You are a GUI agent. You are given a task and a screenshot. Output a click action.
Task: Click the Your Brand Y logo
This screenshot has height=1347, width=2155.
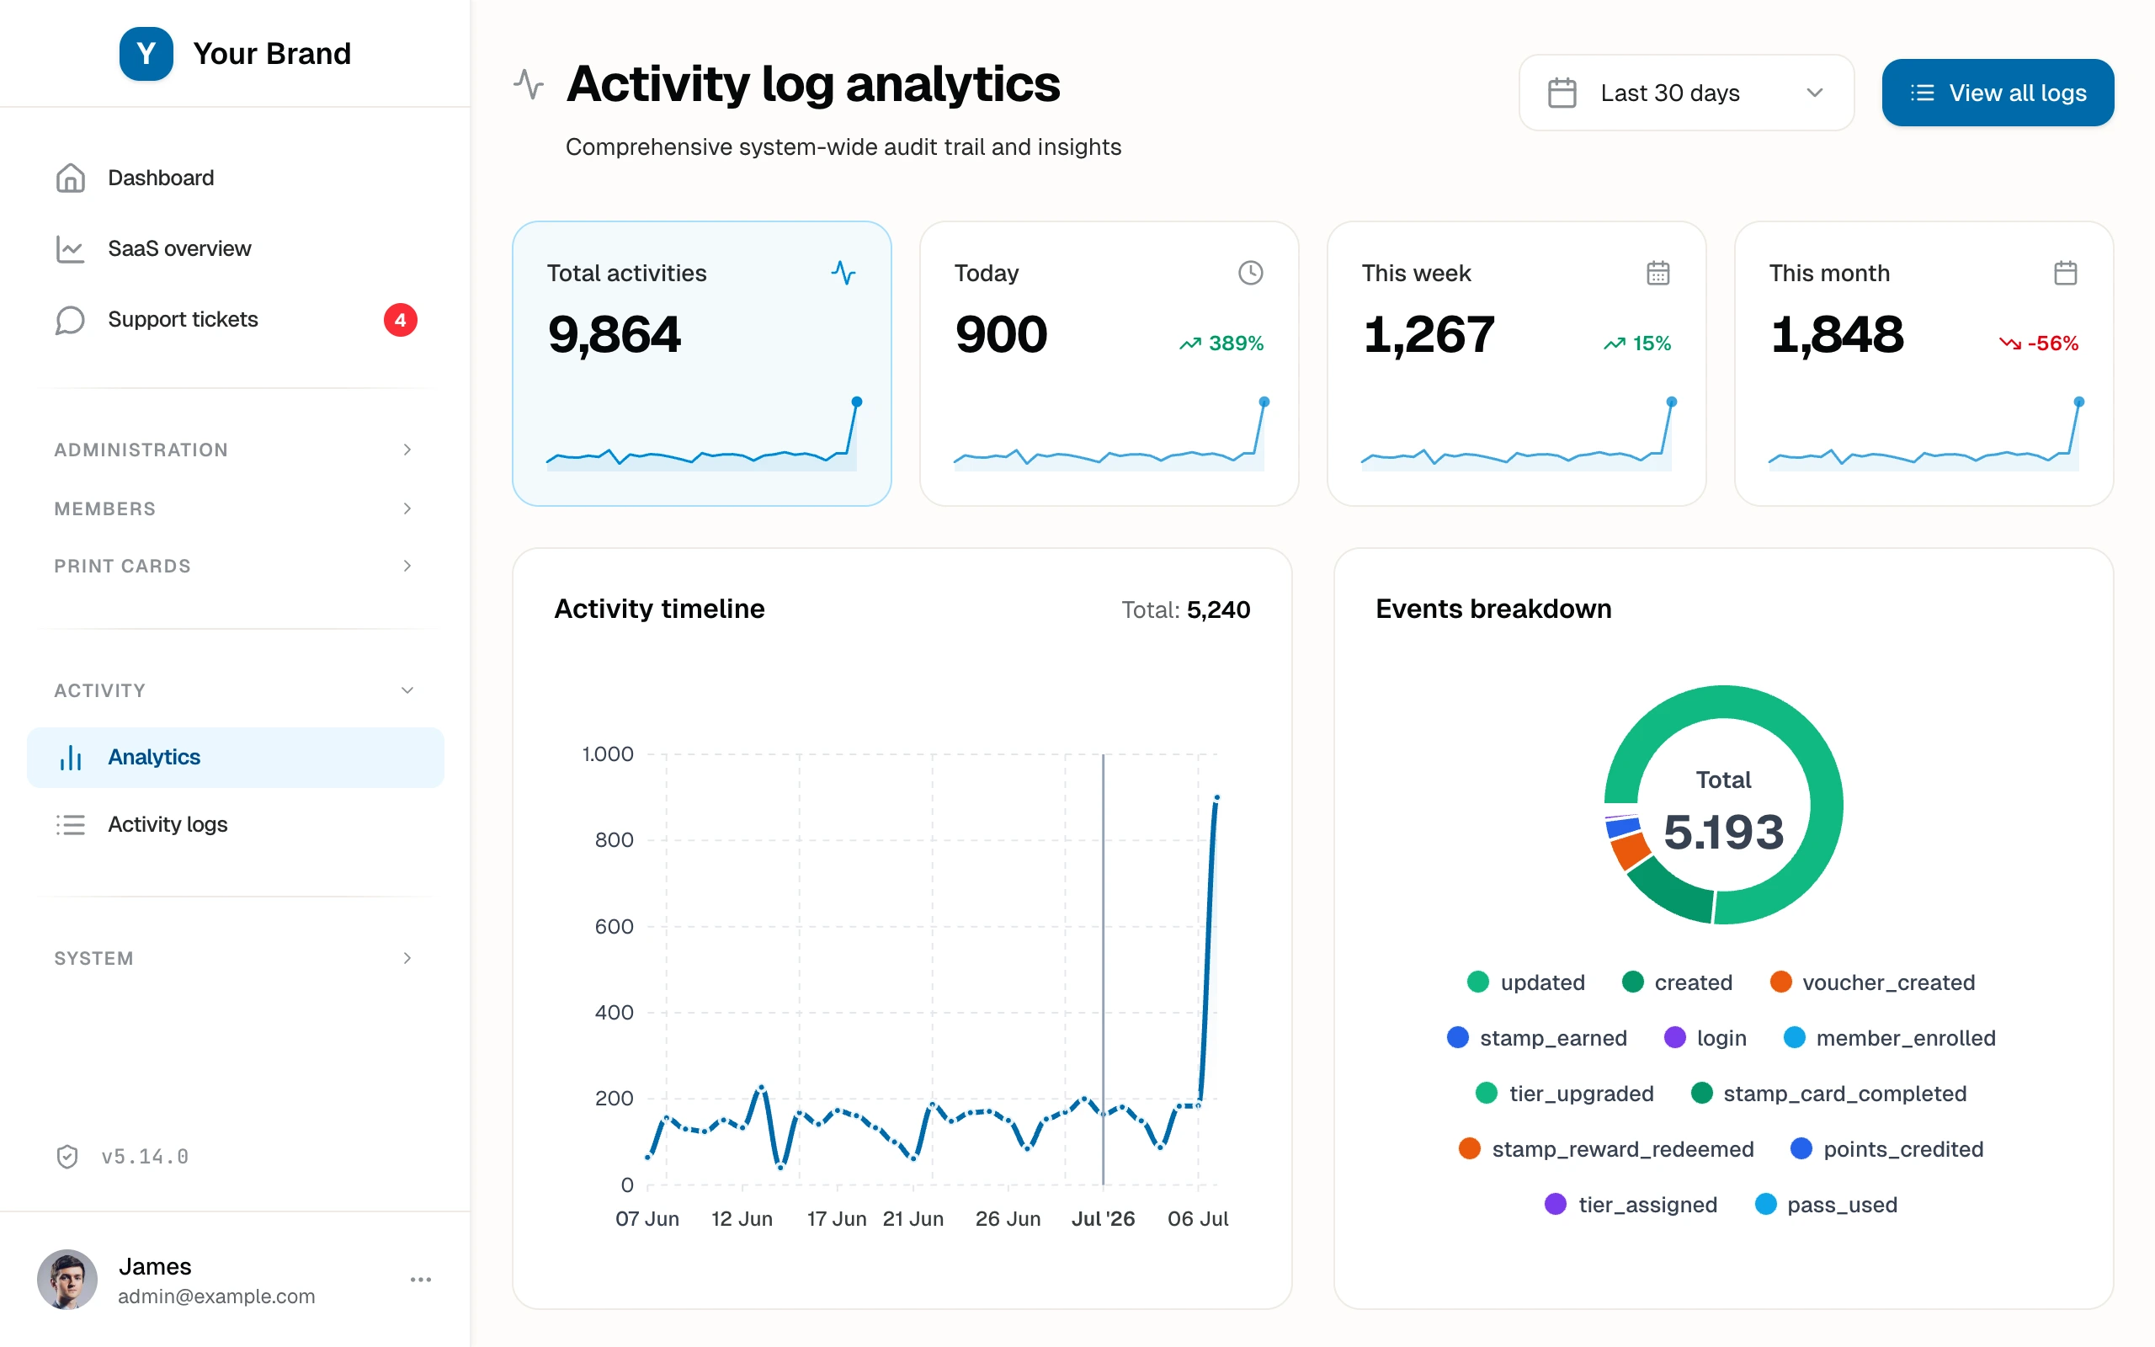point(146,53)
